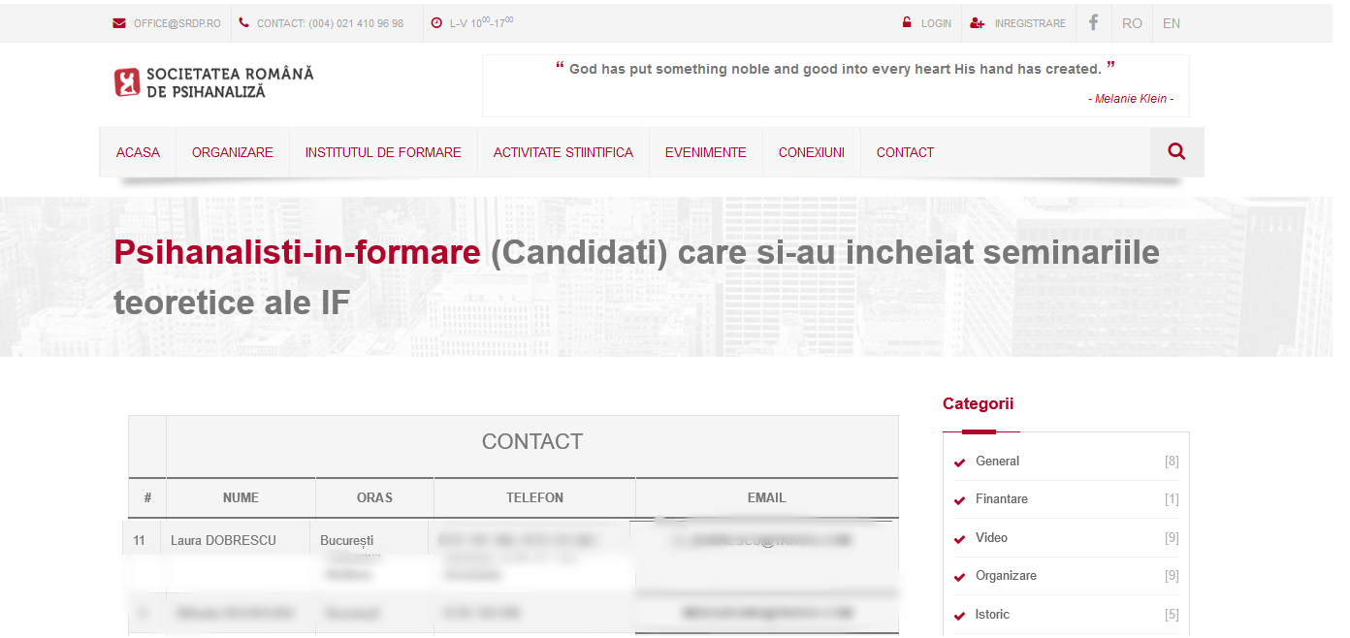Click the envelope icon beside office email
Viewport: 1350px width, 638px height.
(x=119, y=23)
